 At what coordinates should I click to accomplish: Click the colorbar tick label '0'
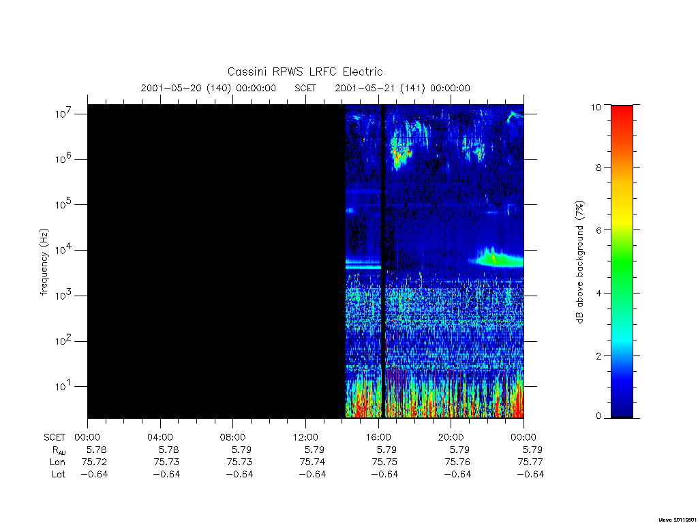[598, 416]
